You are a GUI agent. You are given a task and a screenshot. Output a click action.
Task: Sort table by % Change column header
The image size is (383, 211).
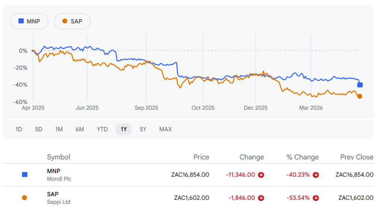tap(303, 157)
